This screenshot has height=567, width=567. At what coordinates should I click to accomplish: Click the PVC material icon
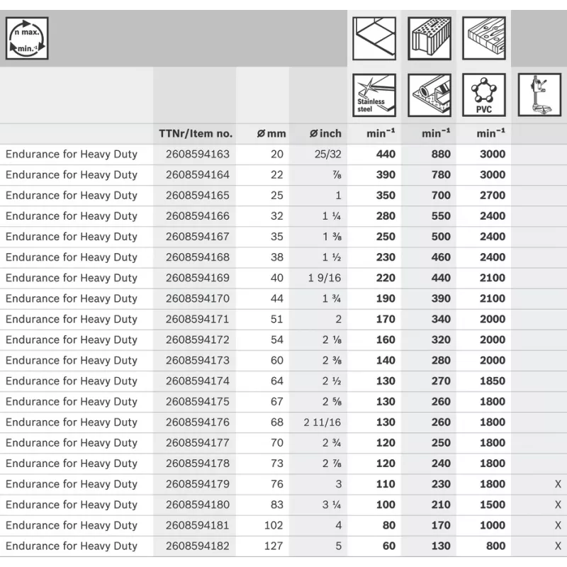[484, 95]
